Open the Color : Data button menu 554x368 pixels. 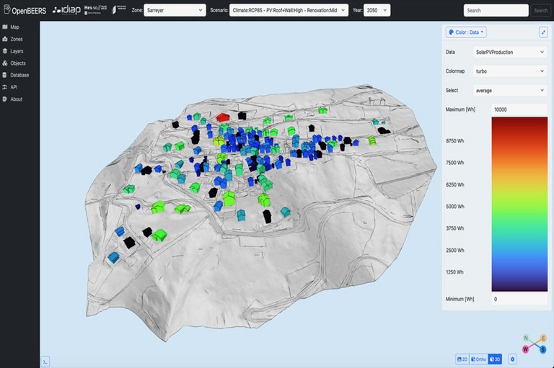point(466,32)
